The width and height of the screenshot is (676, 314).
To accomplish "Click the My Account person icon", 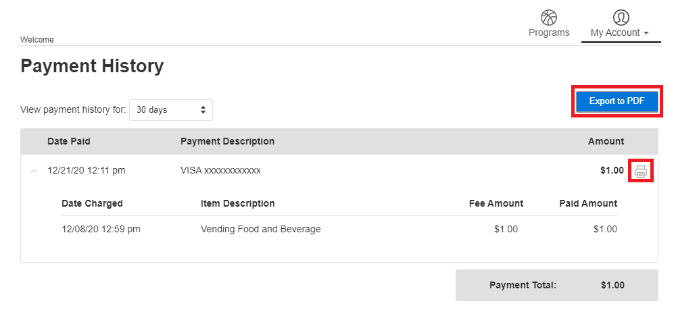I will pyautogui.click(x=621, y=18).
